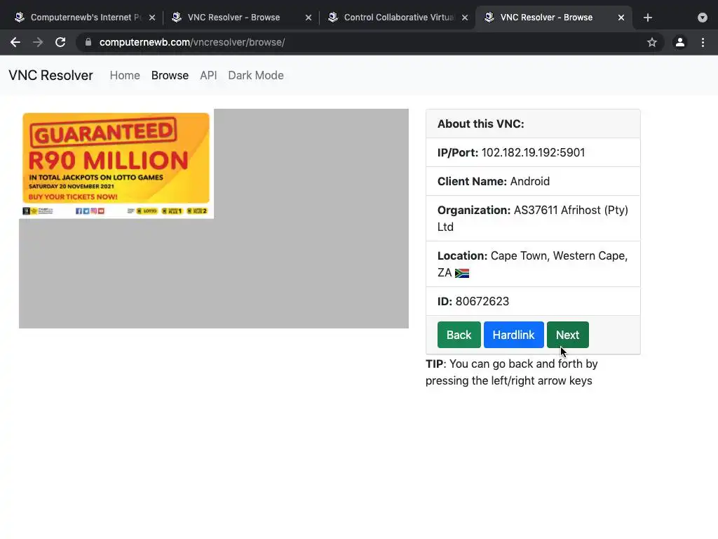The width and height of the screenshot is (718, 539).
Task: Click the blue Hardlink button
Action: pyautogui.click(x=514, y=335)
